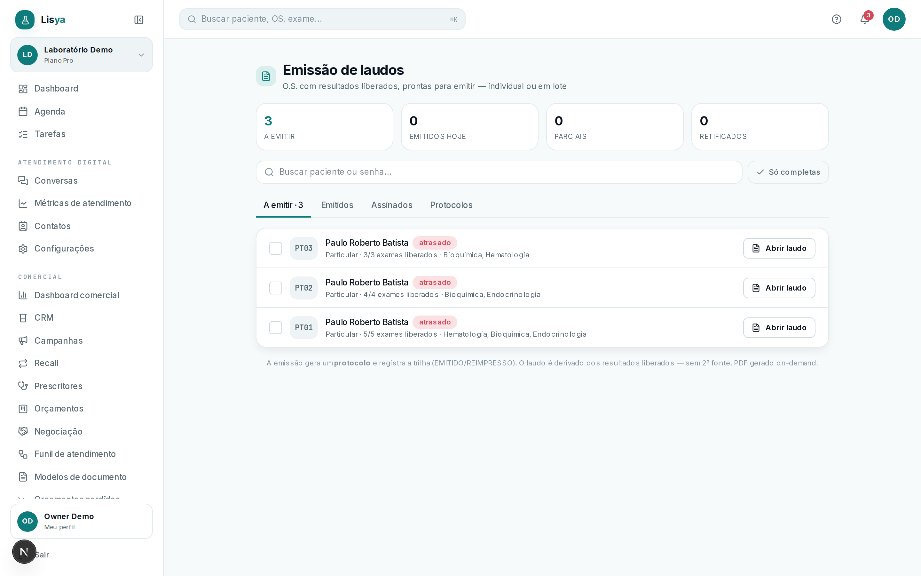The image size is (921, 576).
Task: Expand the Laboratório Demo selector chevron
Action: click(141, 55)
